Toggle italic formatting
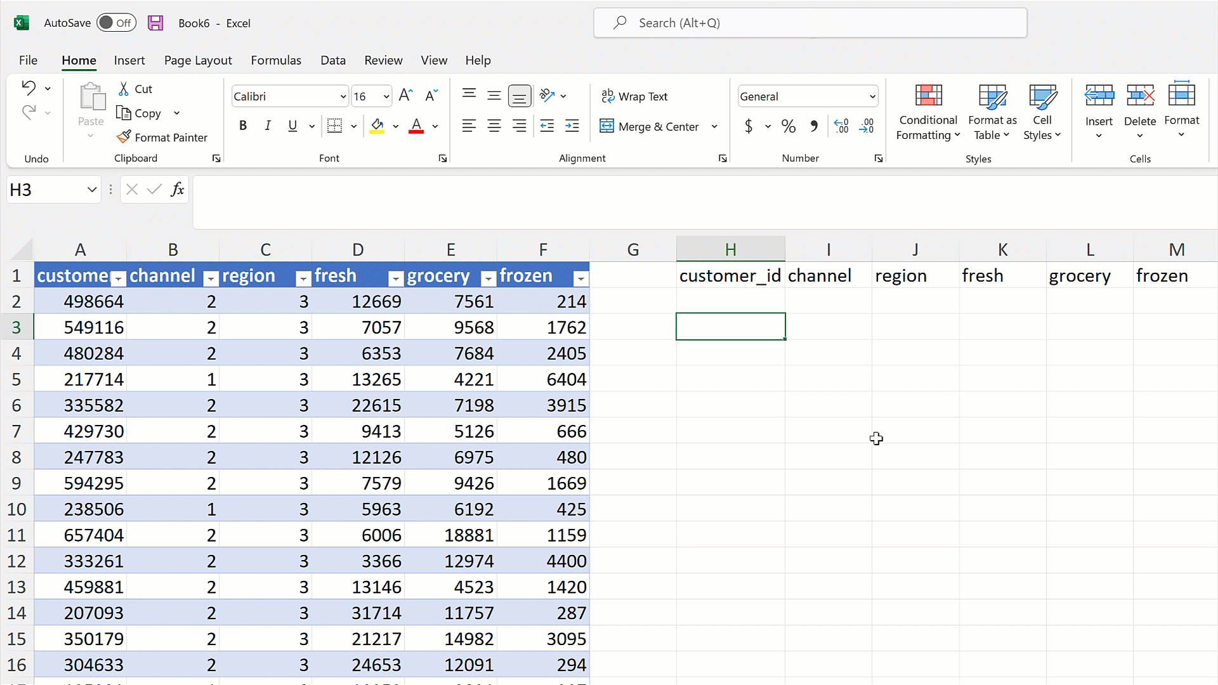Screen dimensions: 1218x685 268,126
